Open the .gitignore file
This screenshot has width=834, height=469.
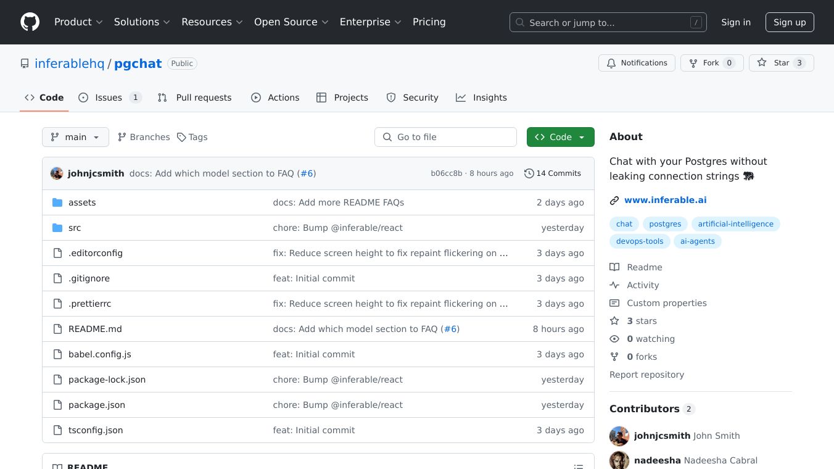89,278
